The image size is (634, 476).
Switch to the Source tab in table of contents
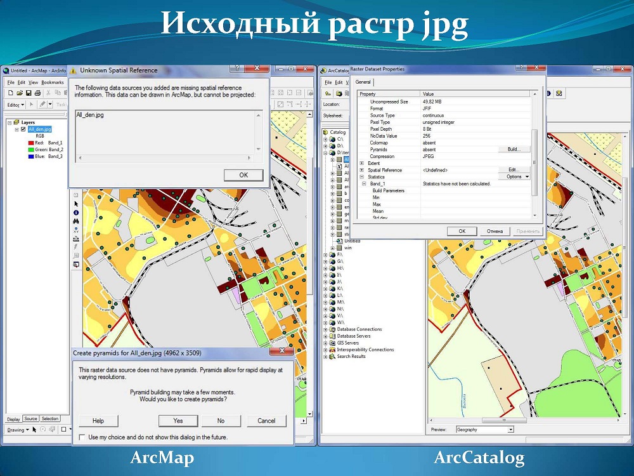(x=30, y=419)
